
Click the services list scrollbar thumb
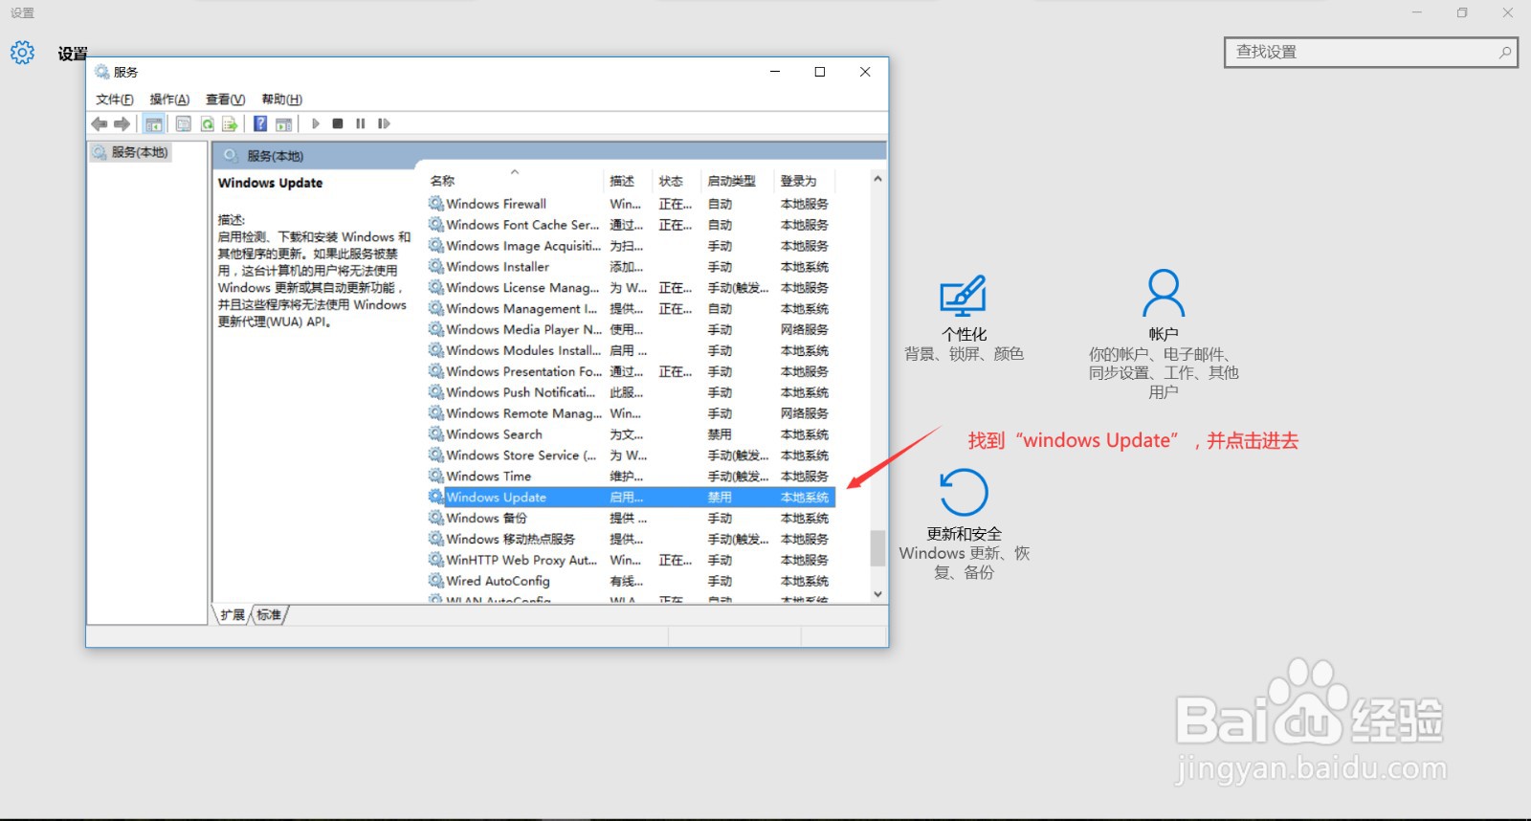coord(877,548)
